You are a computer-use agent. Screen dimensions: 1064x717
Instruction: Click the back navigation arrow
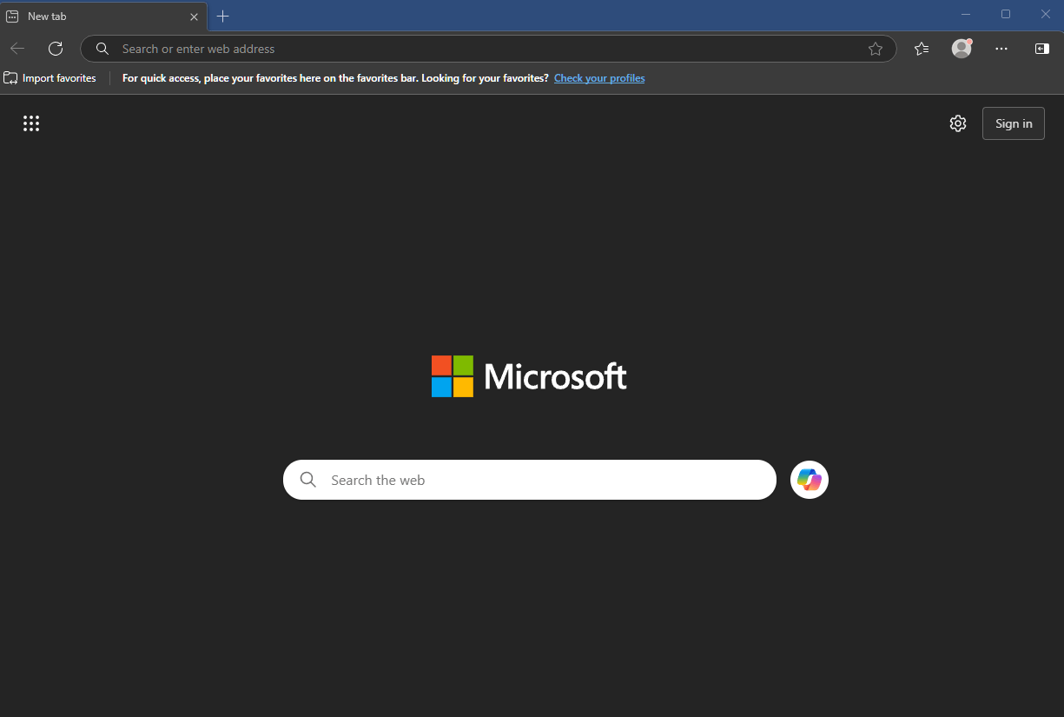click(17, 49)
